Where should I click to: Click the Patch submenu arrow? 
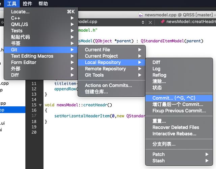[207, 155]
